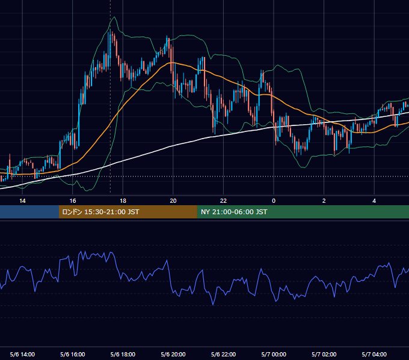409x360 pixels.
Task: Click the 5/7 00:00 date label
Action: coord(274,354)
